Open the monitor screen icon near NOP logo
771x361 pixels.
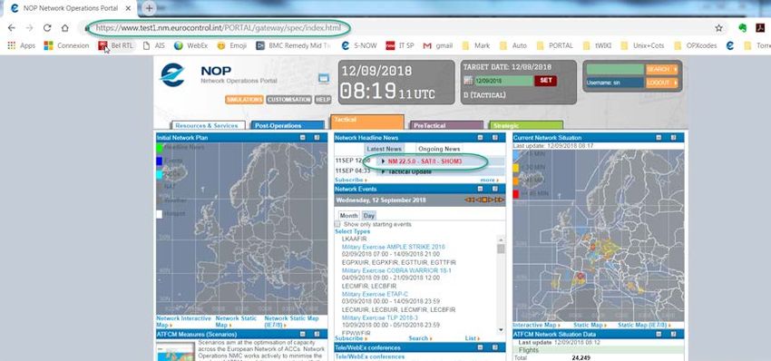tap(324, 78)
